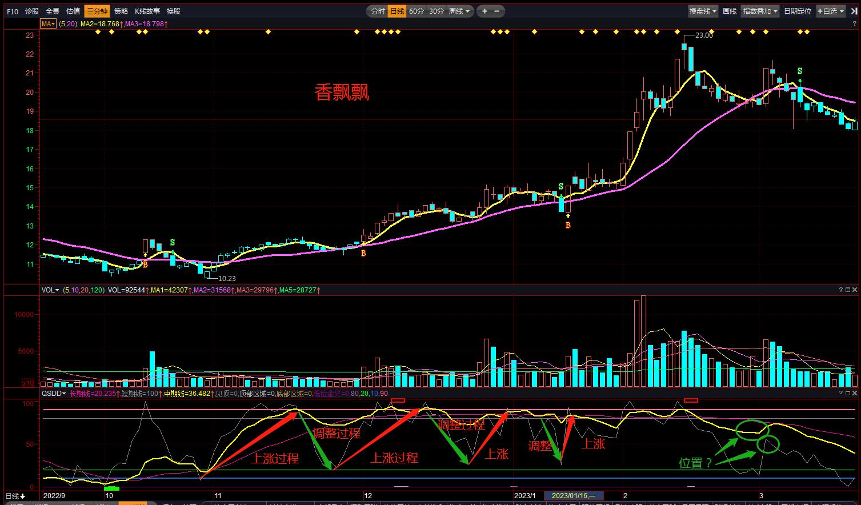Switch chart period to 60分
Image resolution: width=861 pixels, height=505 pixels.
(417, 11)
